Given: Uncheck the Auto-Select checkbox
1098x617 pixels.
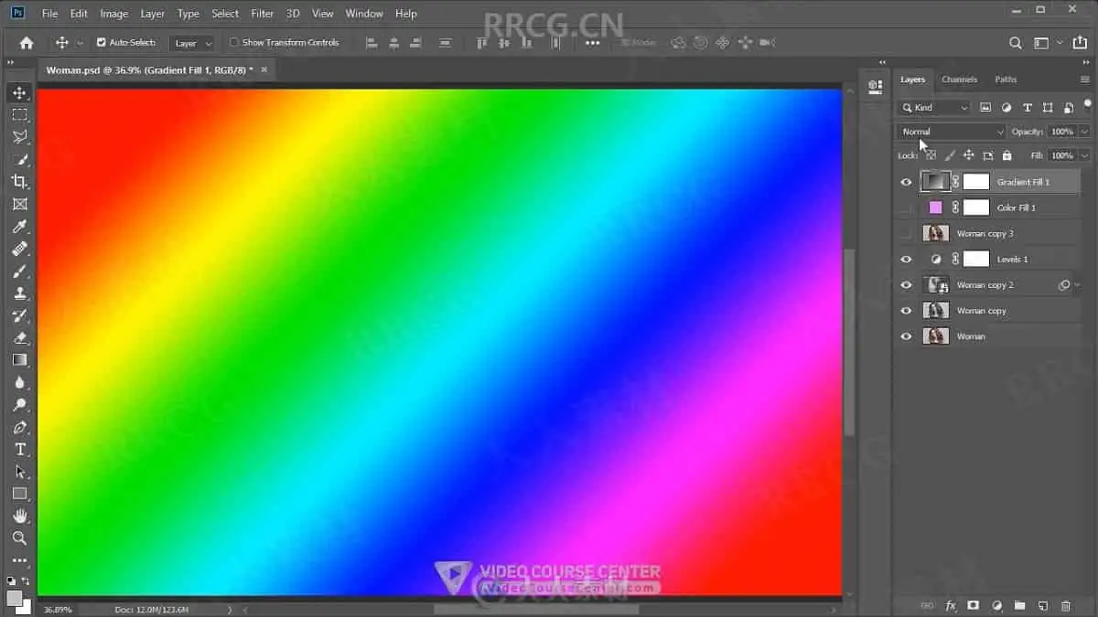Looking at the screenshot, I should pos(102,42).
